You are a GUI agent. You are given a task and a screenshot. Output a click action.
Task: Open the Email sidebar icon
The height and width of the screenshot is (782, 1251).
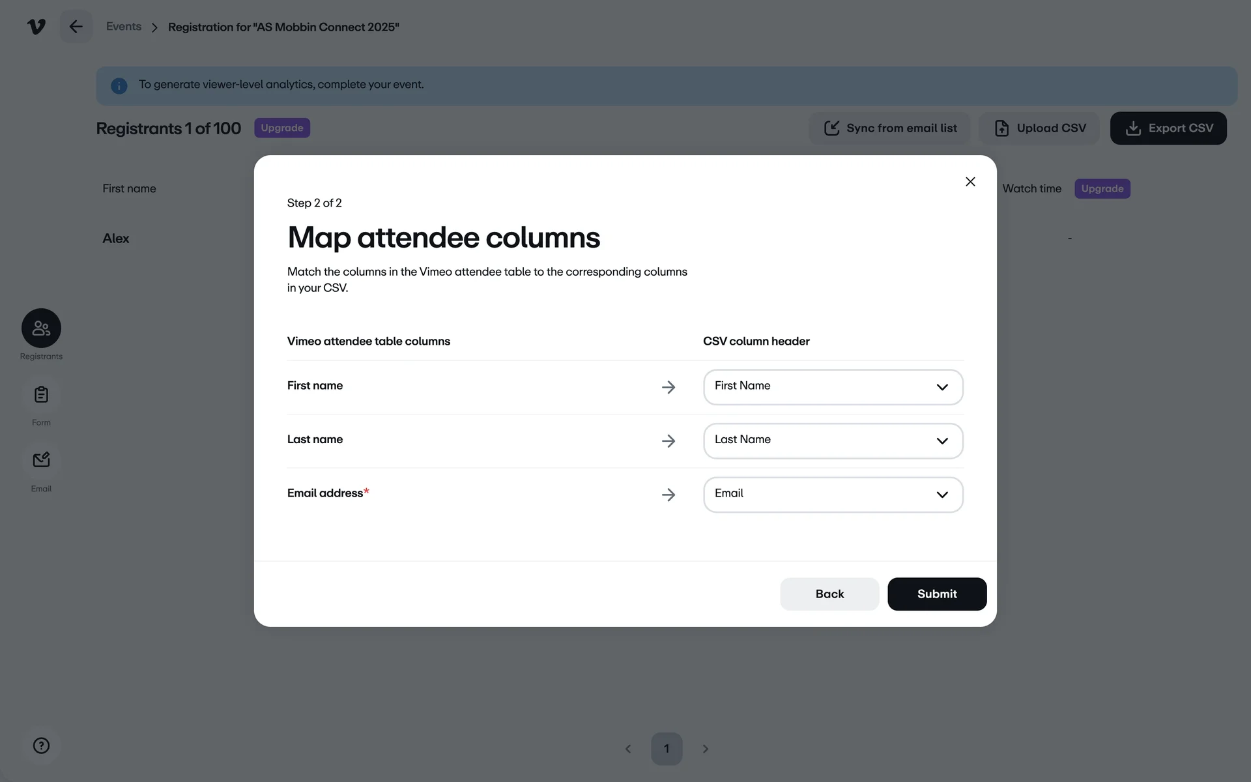[41, 460]
